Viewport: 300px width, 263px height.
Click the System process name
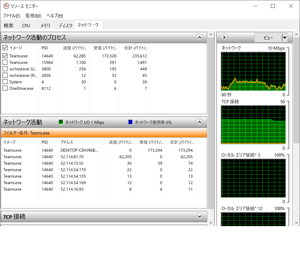point(16,82)
